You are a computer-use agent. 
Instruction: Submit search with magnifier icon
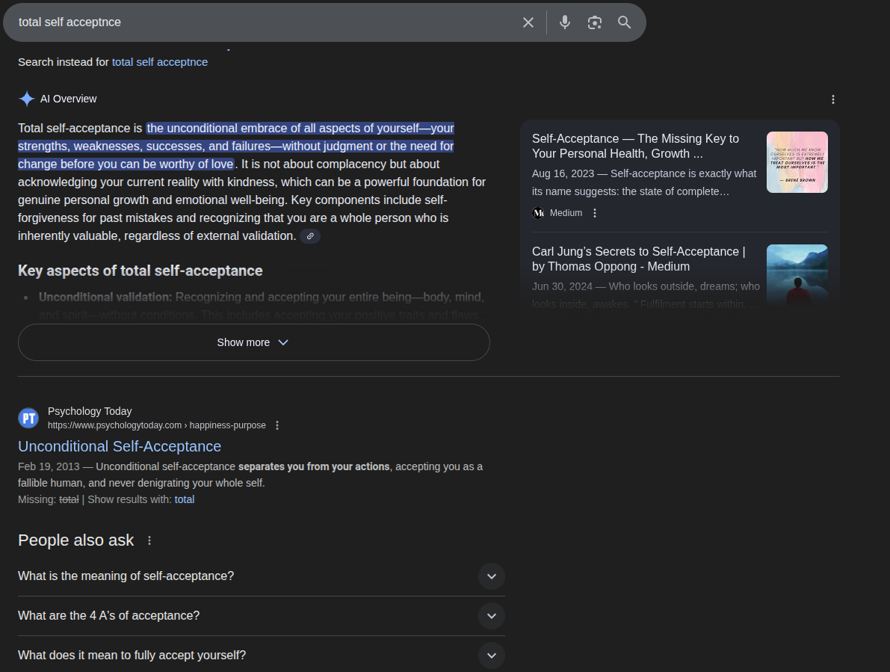coord(625,22)
